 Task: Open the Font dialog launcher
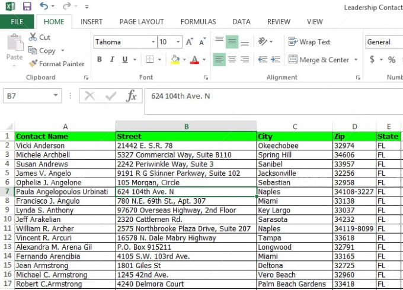click(206, 78)
